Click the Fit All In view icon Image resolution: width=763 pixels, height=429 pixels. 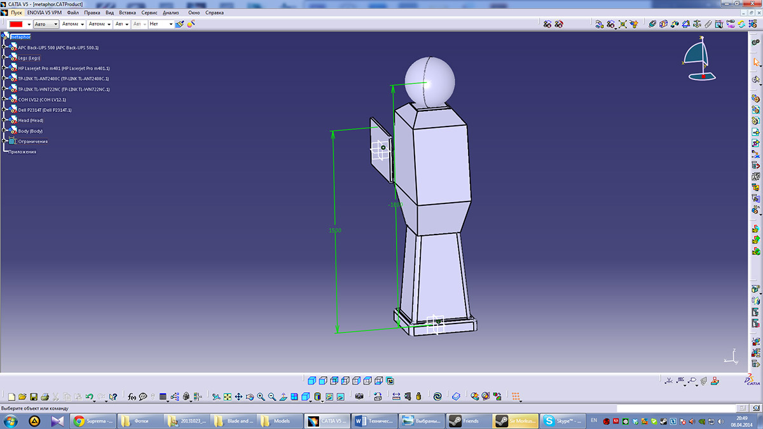coord(227,397)
